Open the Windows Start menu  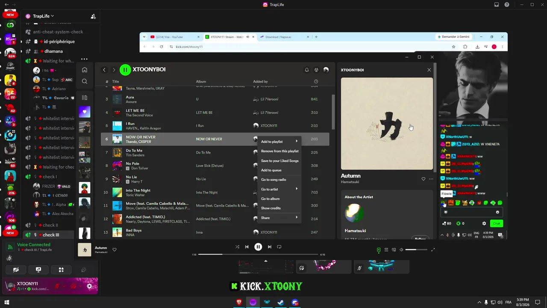click(x=7, y=302)
